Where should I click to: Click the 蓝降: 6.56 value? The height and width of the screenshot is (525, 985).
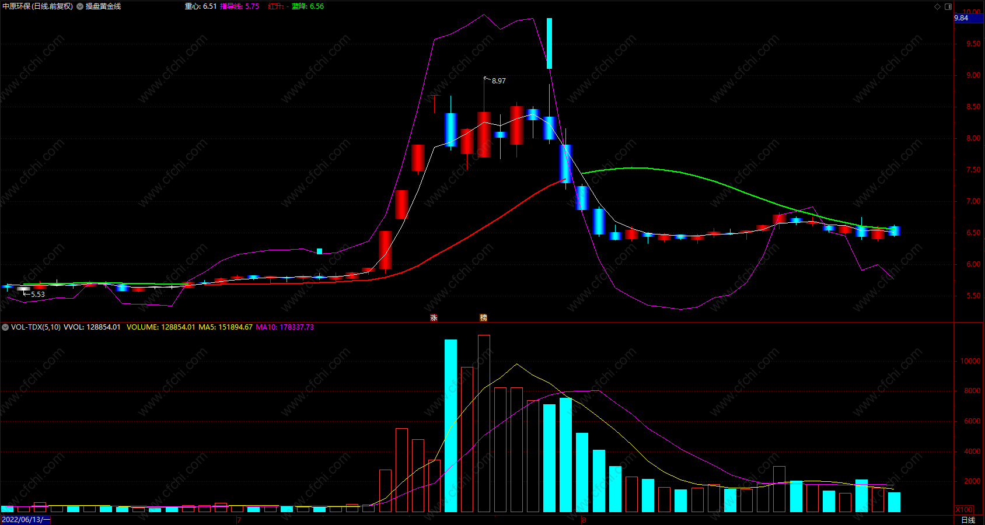coord(308,6)
